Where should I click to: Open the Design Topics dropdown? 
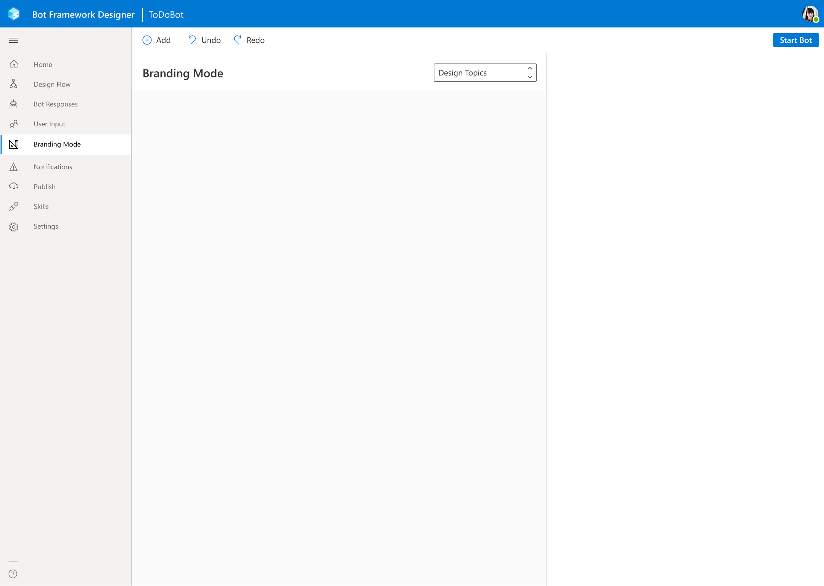tap(485, 72)
